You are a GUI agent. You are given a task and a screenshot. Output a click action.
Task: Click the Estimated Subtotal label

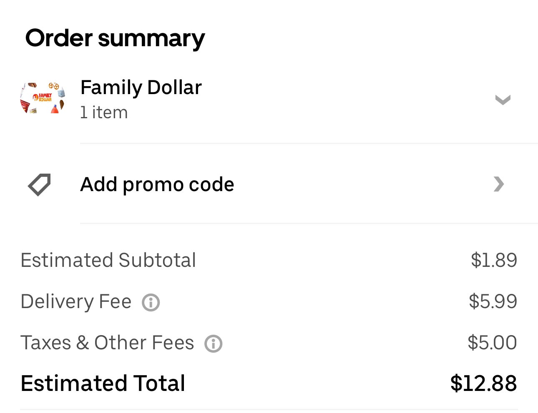108,260
